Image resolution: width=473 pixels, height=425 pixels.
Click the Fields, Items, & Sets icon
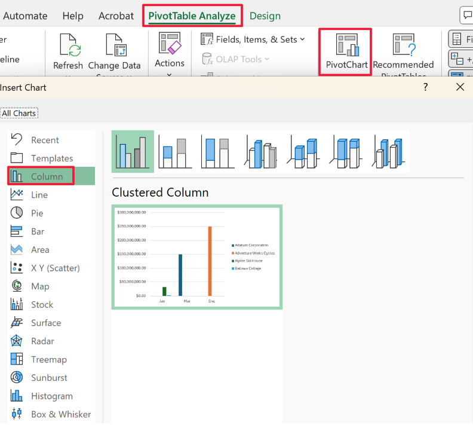tap(207, 39)
